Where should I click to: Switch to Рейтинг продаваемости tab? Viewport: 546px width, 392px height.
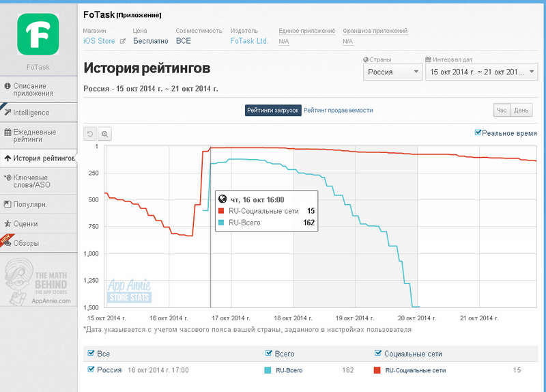(x=339, y=111)
